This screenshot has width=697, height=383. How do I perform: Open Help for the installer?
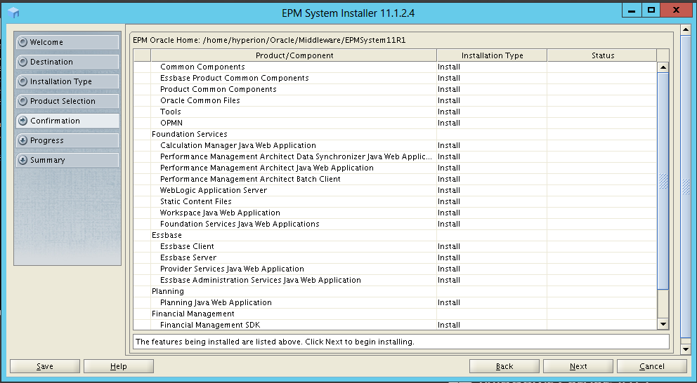pyautogui.click(x=119, y=366)
